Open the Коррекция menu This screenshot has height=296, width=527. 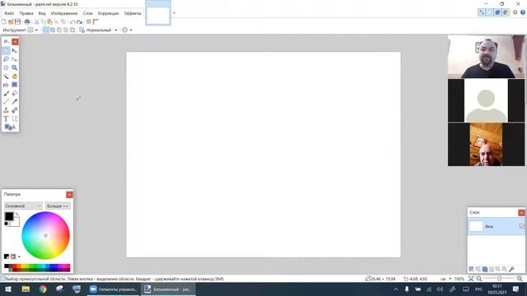pyautogui.click(x=108, y=13)
